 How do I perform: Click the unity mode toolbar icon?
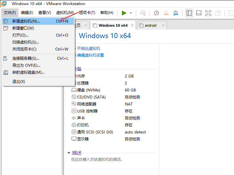pos(218,13)
